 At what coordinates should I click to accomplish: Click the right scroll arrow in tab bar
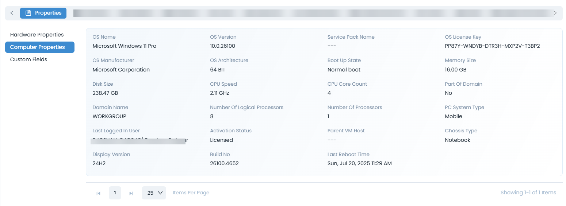coord(555,13)
